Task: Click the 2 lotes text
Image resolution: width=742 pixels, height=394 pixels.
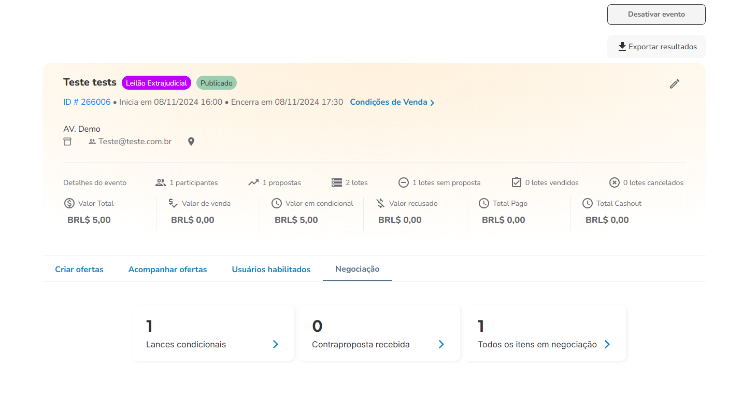Action: (x=356, y=182)
